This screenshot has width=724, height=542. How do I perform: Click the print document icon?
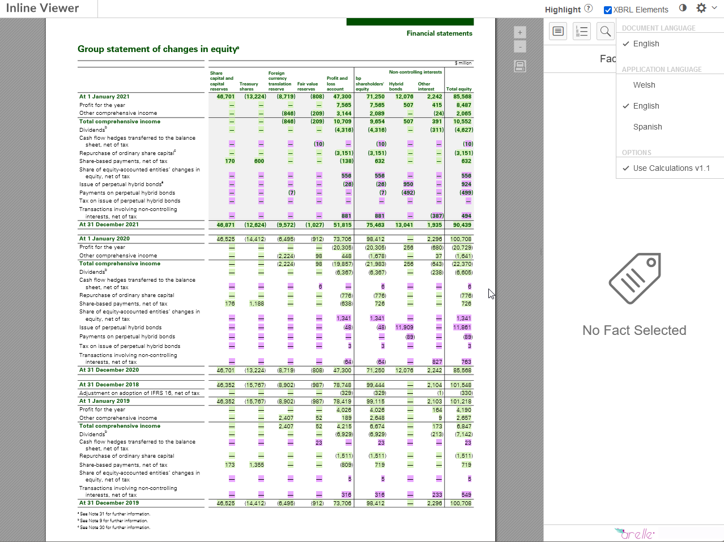pos(520,66)
